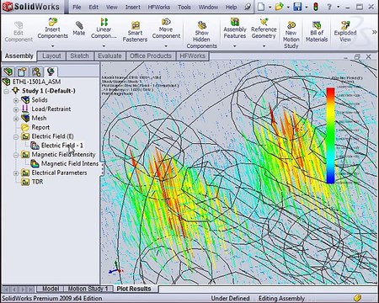Click the Rebuild traffic light icon

(x=316, y=7)
